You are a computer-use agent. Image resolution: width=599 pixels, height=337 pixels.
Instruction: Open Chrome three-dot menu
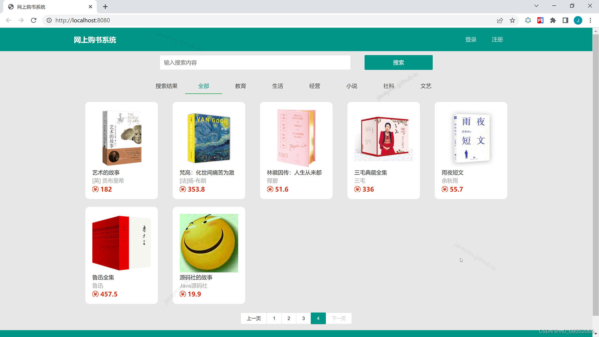pyautogui.click(x=590, y=20)
